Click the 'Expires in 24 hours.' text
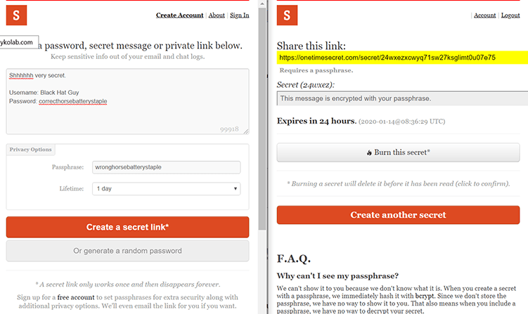This screenshot has height=314, width=528. point(316,121)
